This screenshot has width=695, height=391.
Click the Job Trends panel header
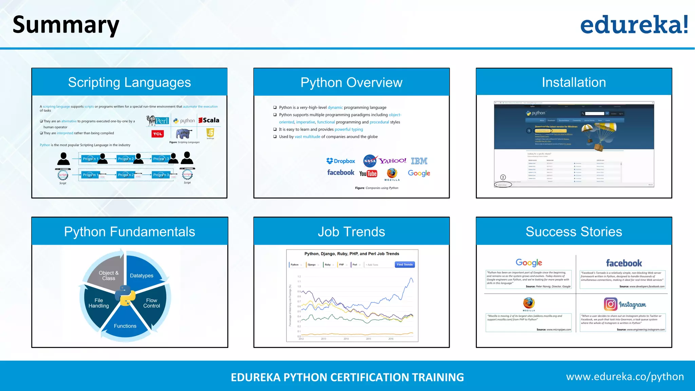tap(352, 231)
